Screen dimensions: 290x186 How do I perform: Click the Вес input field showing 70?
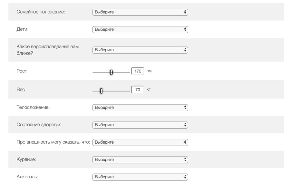pos(138,90)
